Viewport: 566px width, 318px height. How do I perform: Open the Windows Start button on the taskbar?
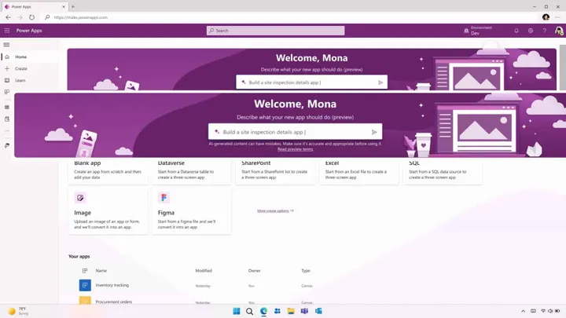click(236, 311)
